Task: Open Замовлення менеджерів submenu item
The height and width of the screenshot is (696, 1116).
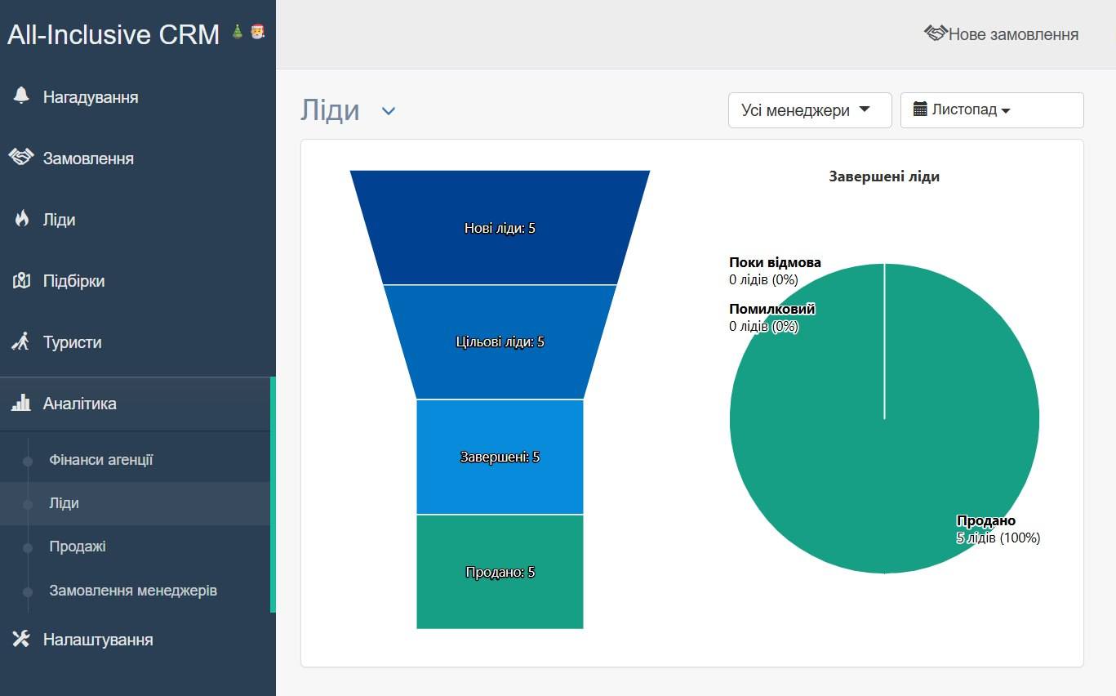Action: pyautogui.click(x=133, y=590)
